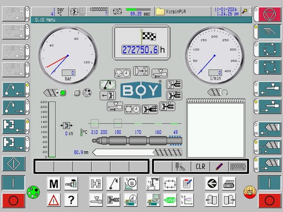Activate fully automatic mode closed loop key

pyautogui.click(x=270, y=67)
